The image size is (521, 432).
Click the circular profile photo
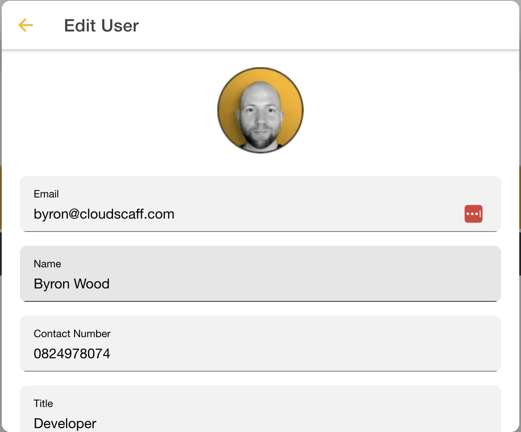(260, 110)
